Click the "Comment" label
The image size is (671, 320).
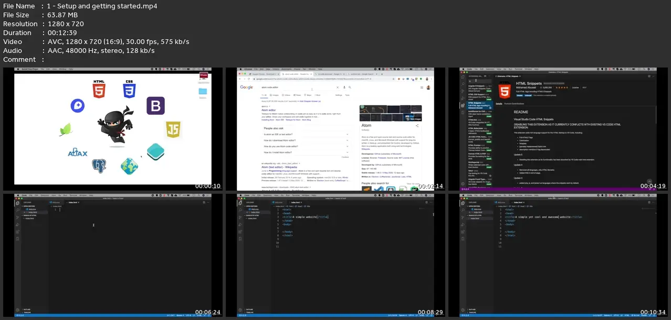pos(19,60)
